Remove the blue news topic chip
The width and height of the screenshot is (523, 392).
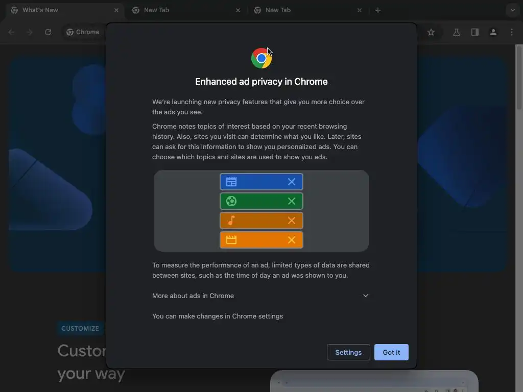(x=292, y=182)
